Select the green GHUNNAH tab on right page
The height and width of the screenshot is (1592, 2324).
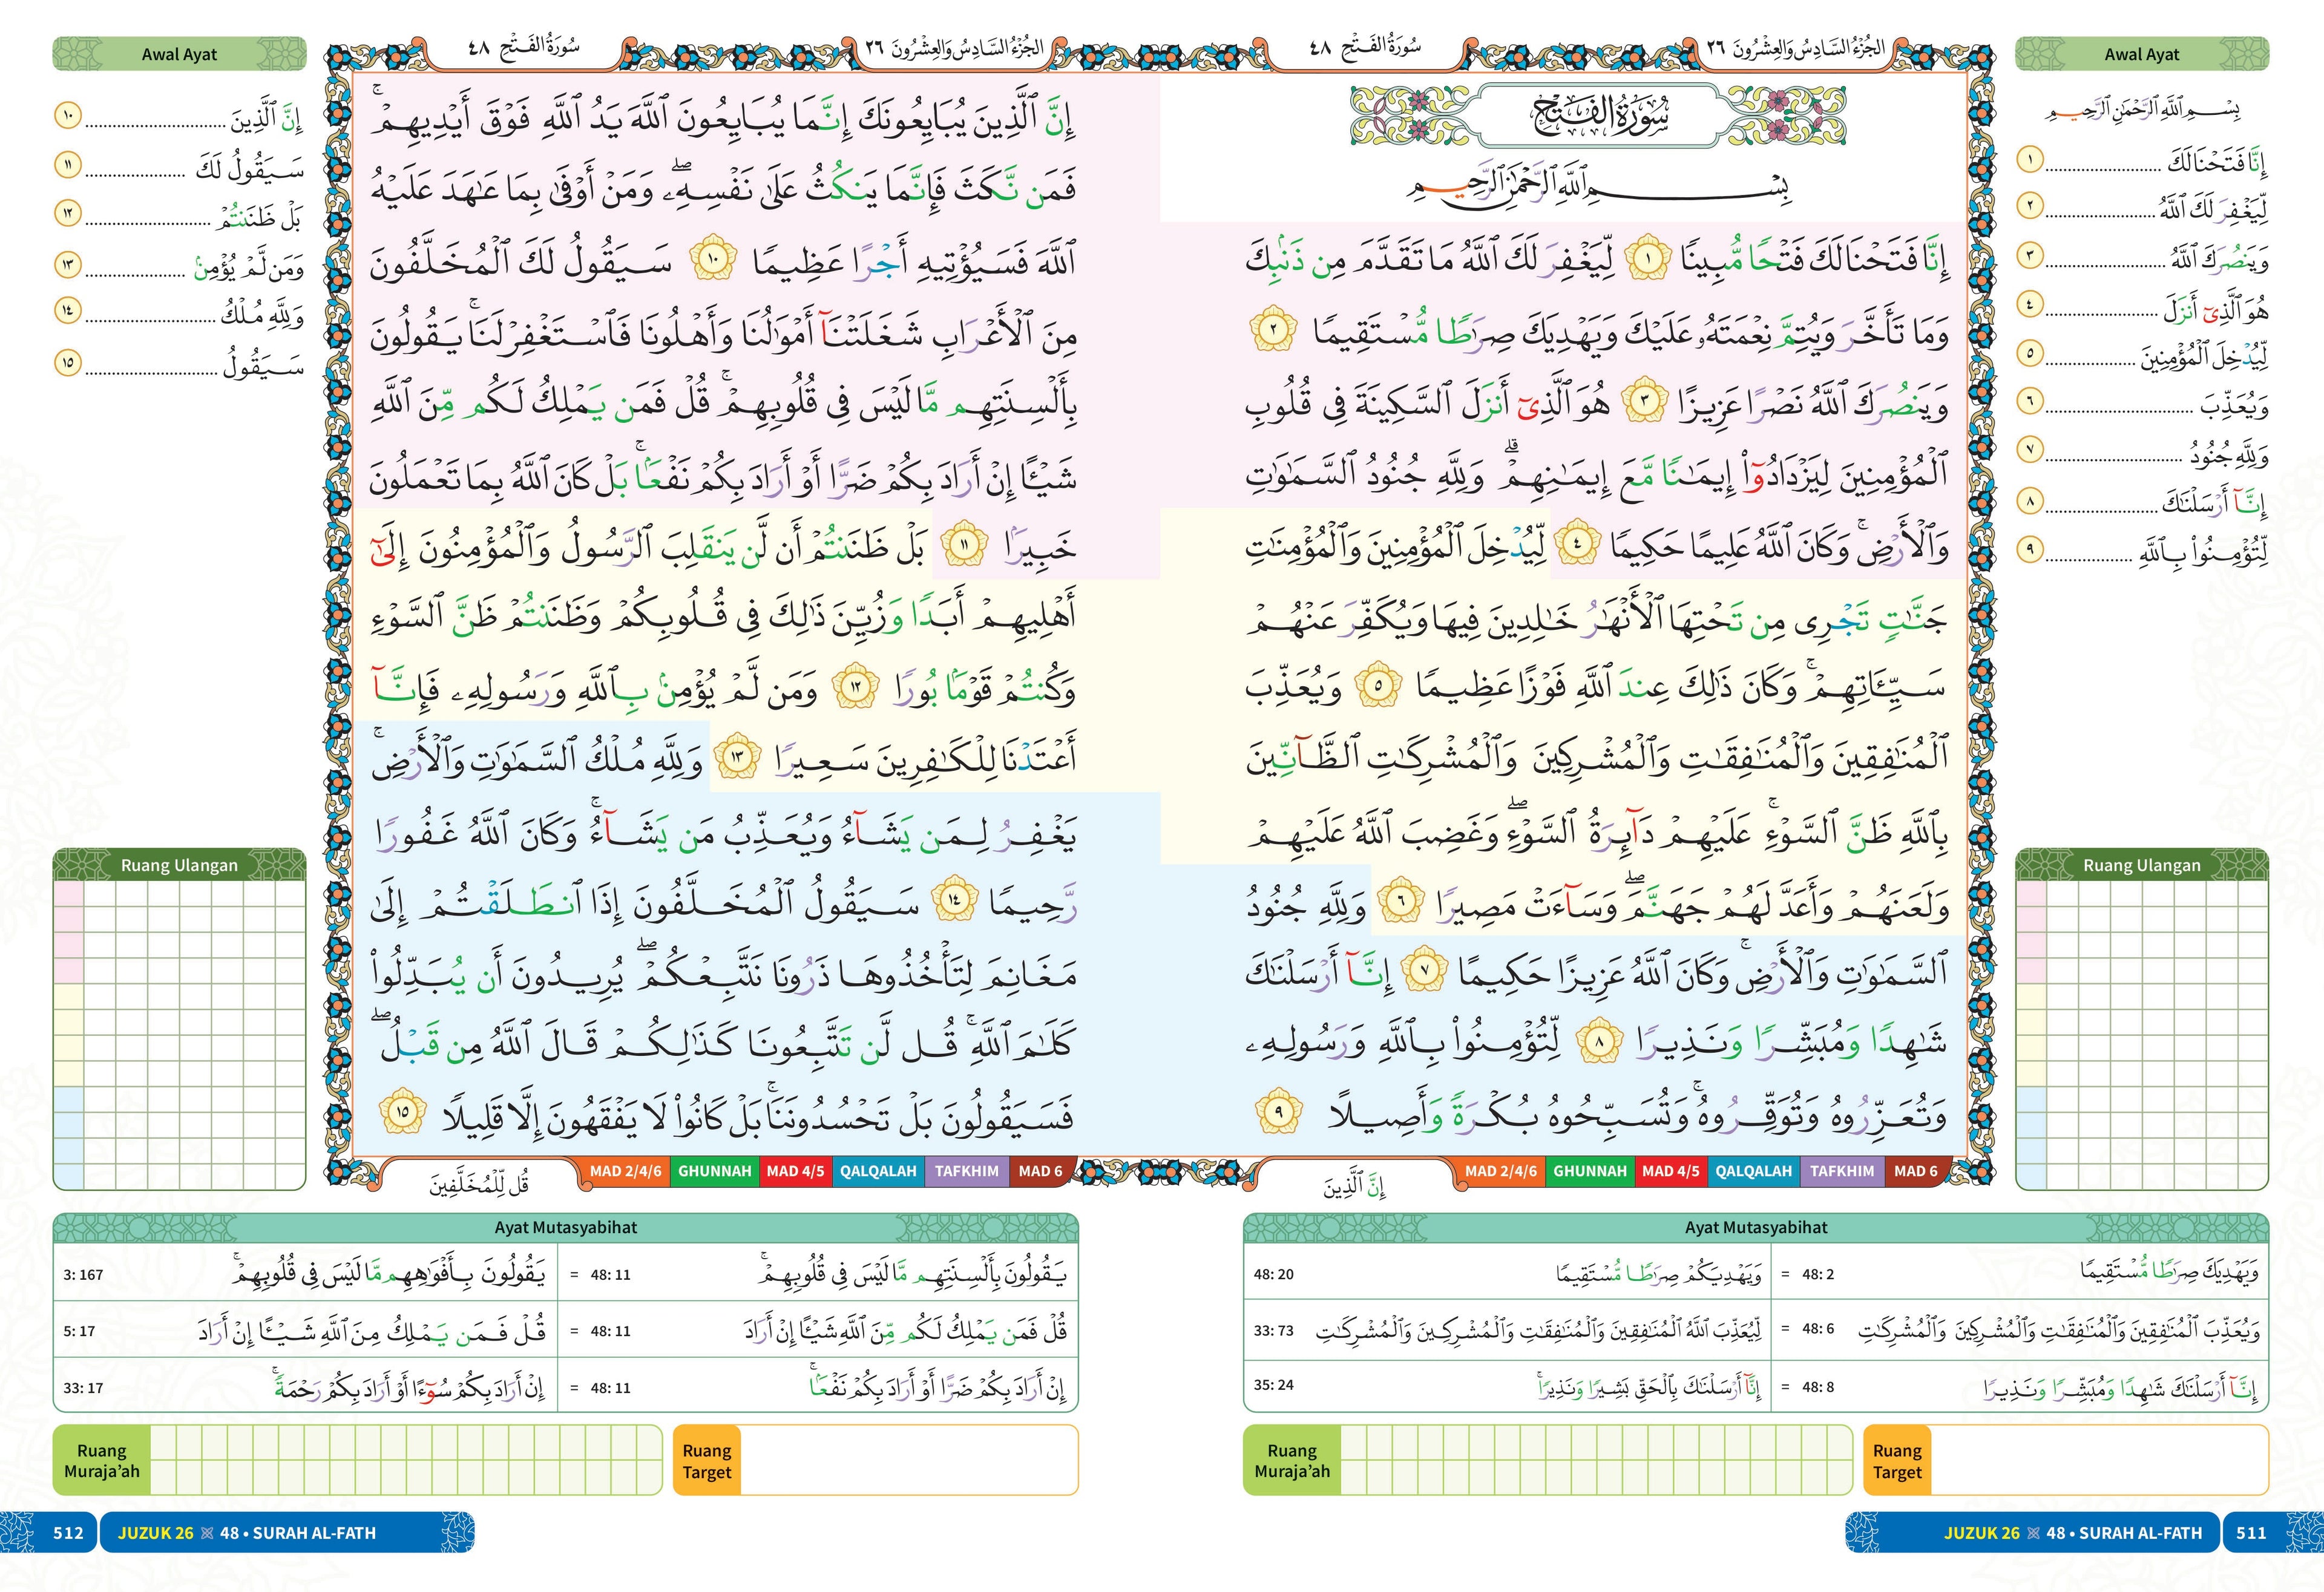tap(1589, 1171)
